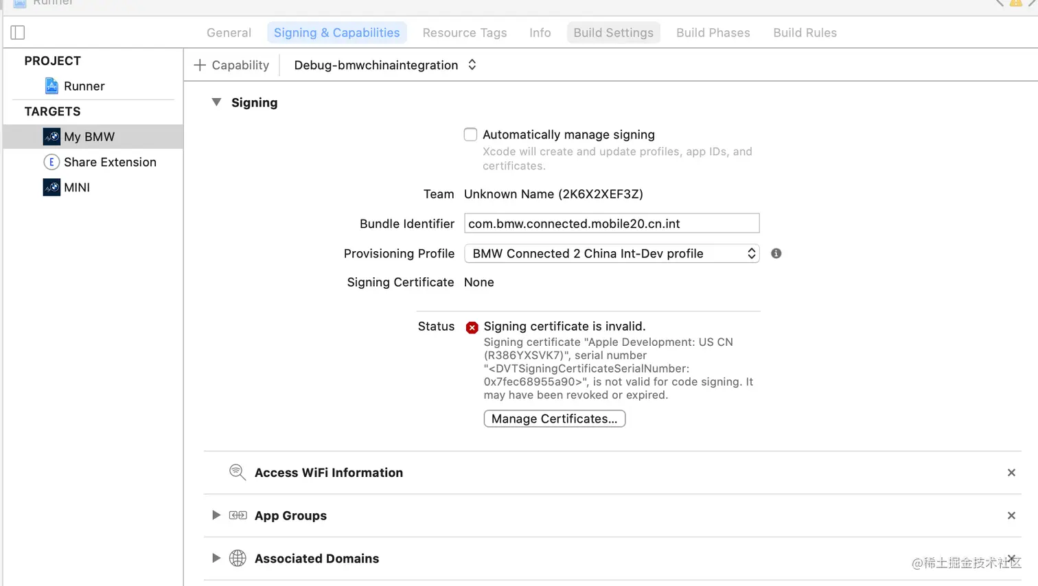Image resolution: width=1038 pixels, height=586 pixels.
Task: Toggle the sidebar panel icon
Action: pos(18,32)
